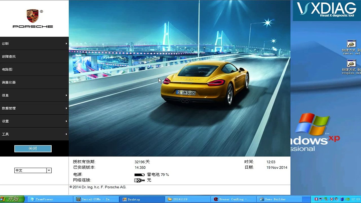Click the installed version 14.350 value
This screenshot has width=361, height=203.
(x=140, y=167)
